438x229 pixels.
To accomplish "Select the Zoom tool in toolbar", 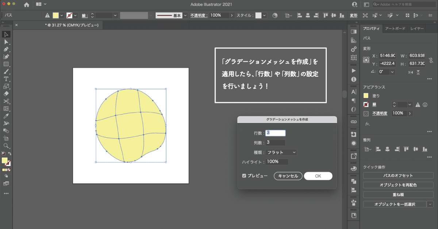I will (x=6, y=145).
